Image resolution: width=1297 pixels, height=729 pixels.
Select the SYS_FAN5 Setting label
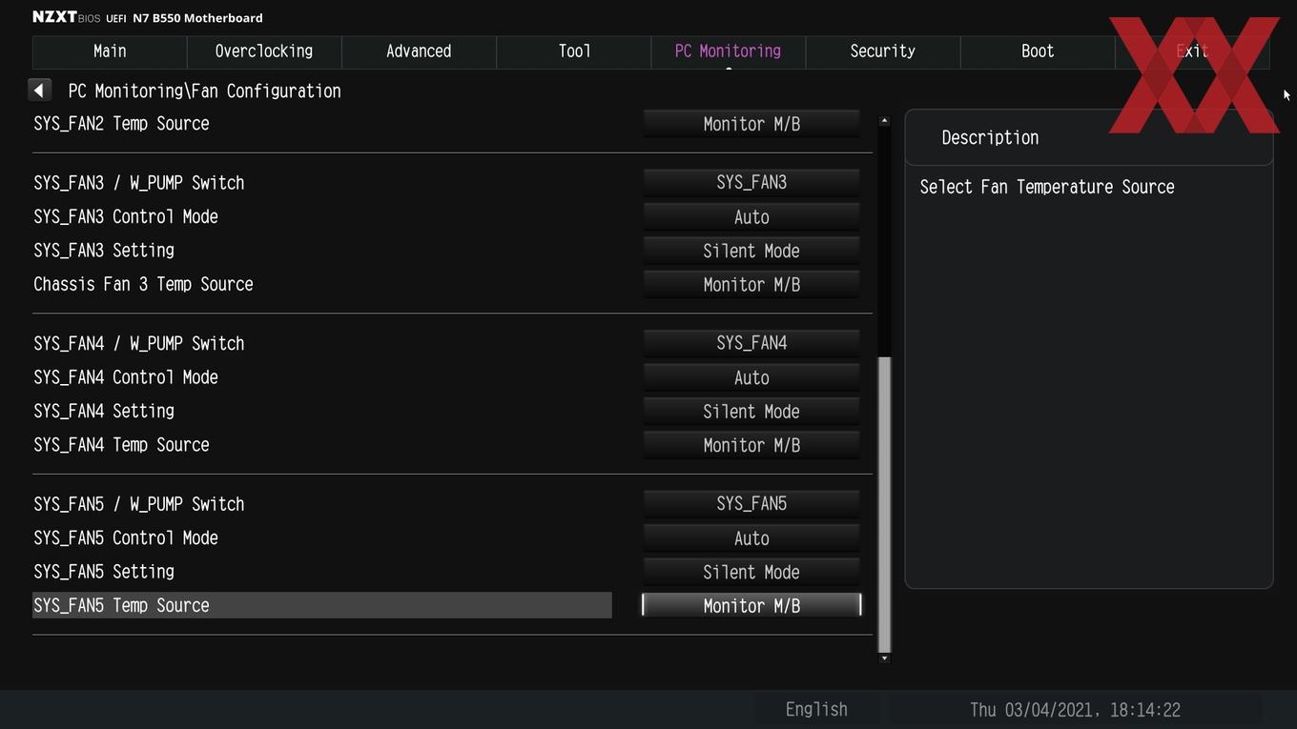[104, 572]
